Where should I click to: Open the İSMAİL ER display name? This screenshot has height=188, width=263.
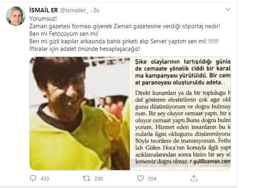click(x=44, y=10)
